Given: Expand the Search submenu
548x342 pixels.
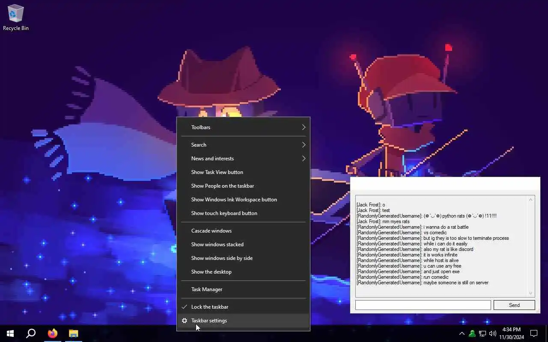Looking at the screenshot, I should tap(243, 145).
